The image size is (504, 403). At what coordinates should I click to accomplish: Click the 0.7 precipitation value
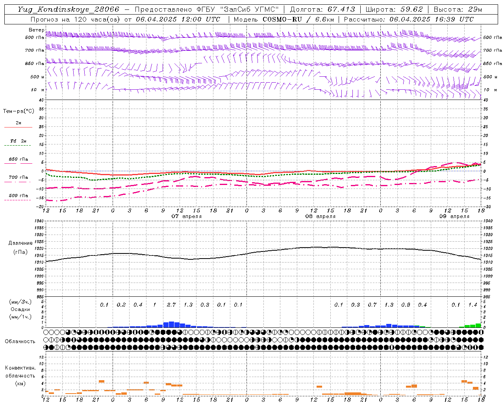coord(372,305)
